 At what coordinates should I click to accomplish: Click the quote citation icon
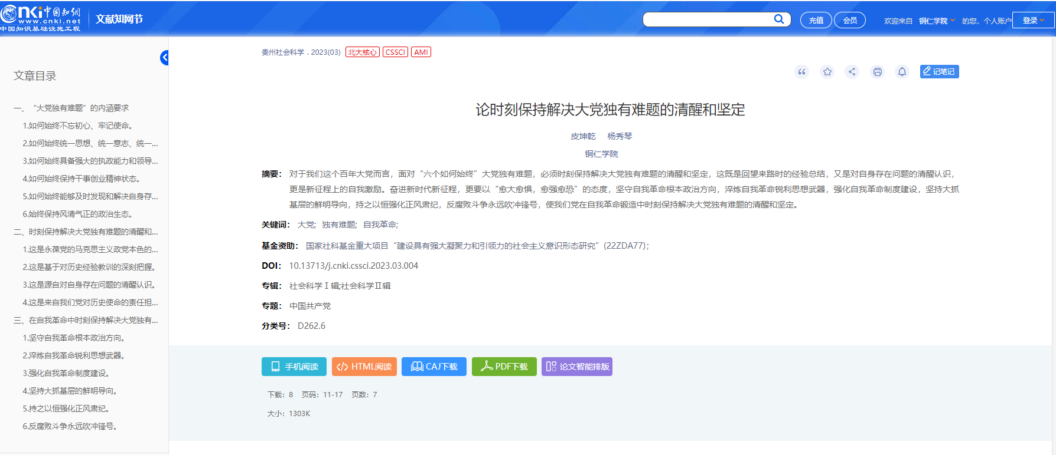pos(801,72)
